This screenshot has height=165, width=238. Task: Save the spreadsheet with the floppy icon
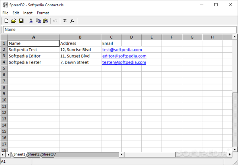coord(21,21)
